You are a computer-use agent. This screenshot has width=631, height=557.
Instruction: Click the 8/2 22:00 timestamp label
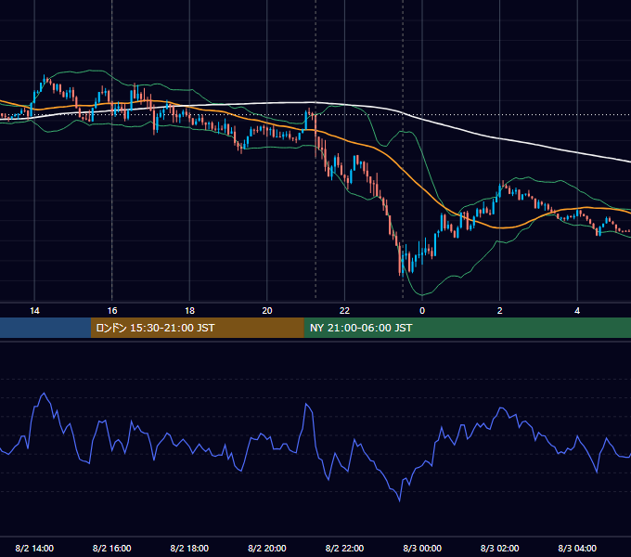pyautogui.click(x=344, y=548)
